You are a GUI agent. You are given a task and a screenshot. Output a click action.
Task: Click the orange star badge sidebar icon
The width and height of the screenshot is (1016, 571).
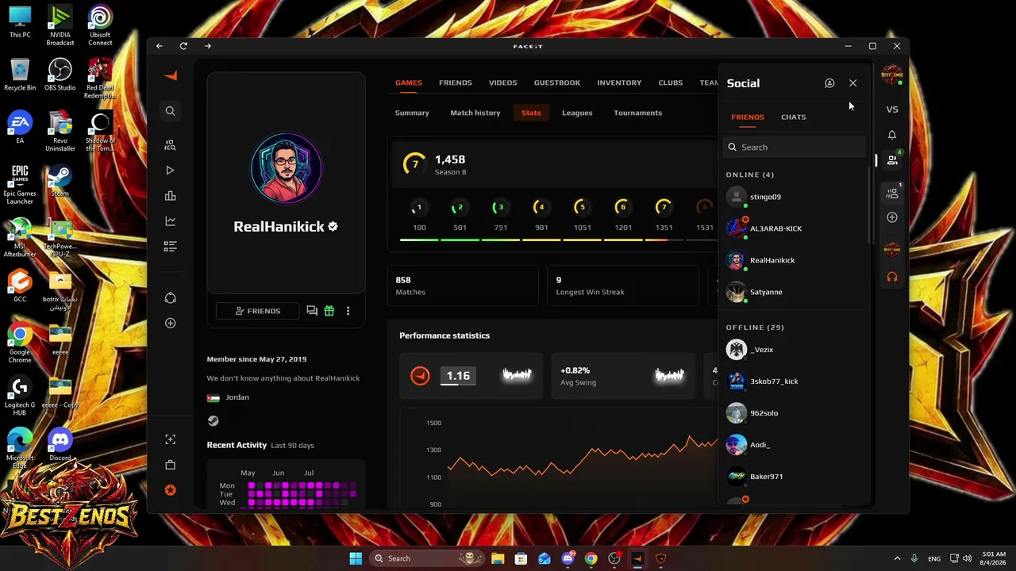[x=170, y=490]
